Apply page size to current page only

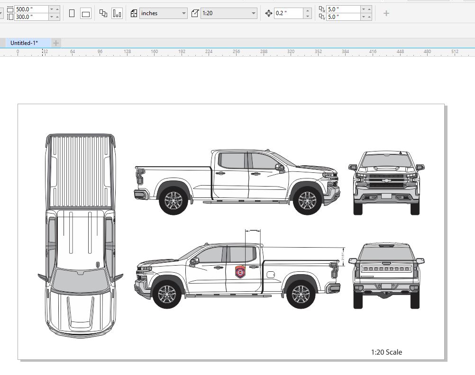[x=117, y=13]
